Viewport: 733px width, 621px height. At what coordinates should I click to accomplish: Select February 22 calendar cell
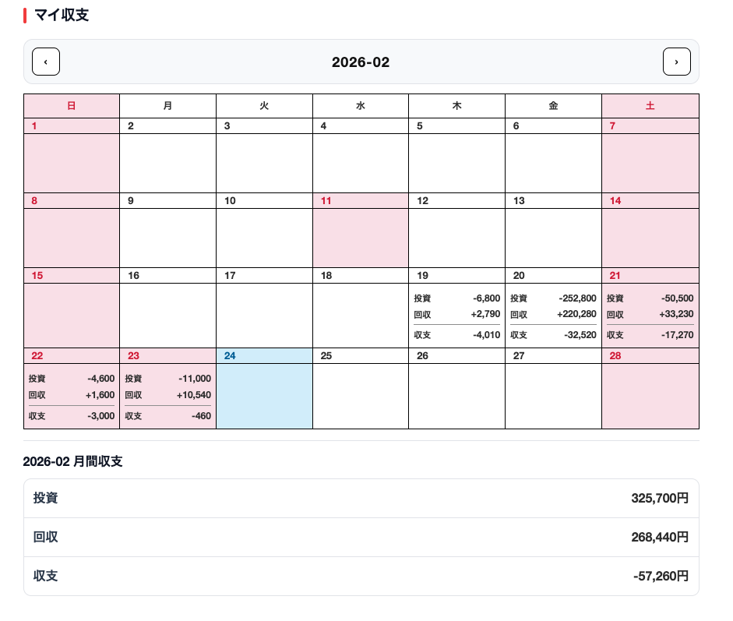pyautogui.click(x=72, y=388)
